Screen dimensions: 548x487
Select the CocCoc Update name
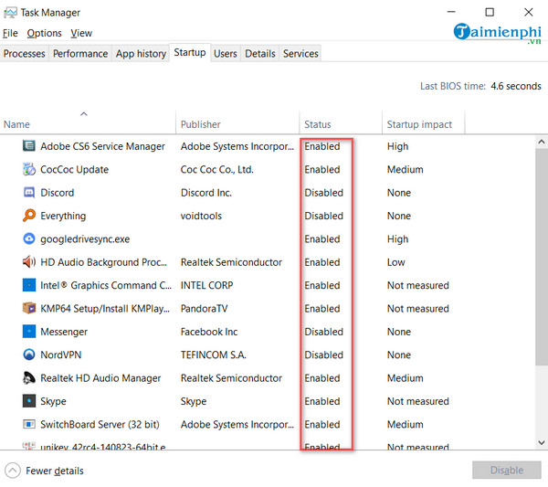[75, 169]
